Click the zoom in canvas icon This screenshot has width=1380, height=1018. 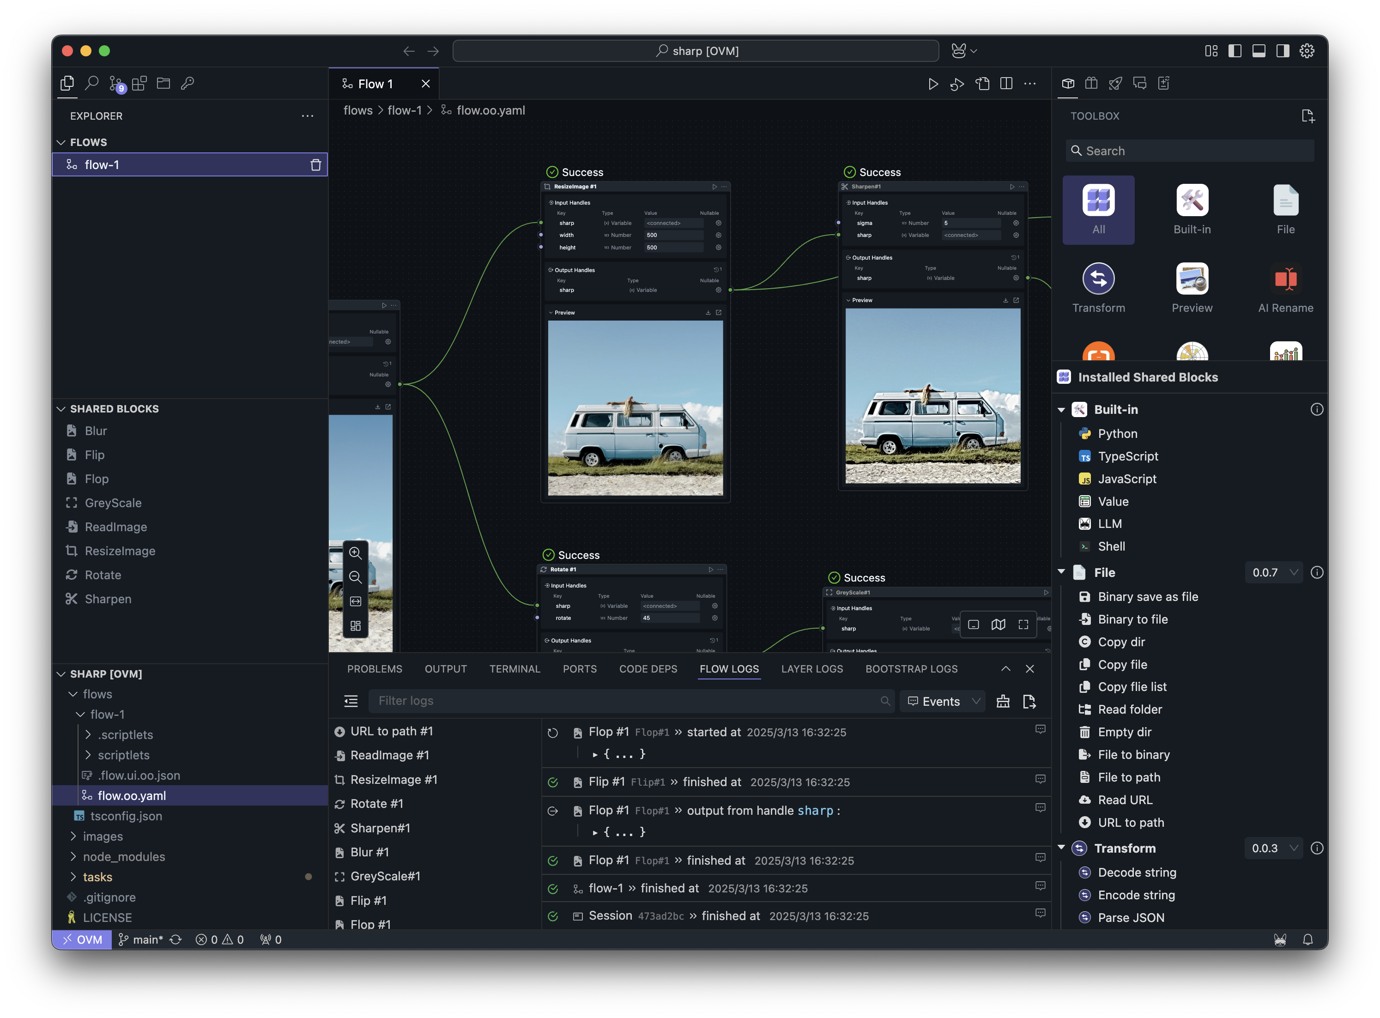(x=356, y=553)
